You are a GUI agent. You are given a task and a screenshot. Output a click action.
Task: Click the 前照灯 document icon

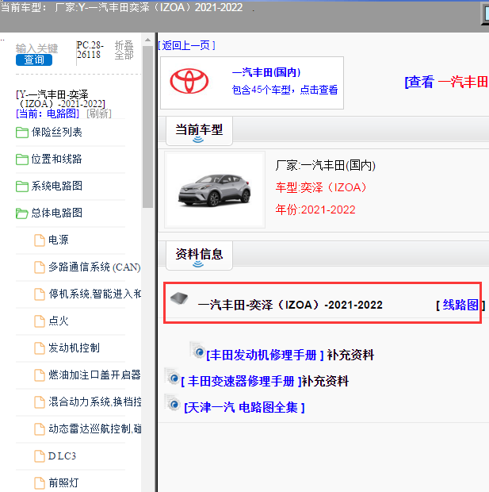(40, 483)
